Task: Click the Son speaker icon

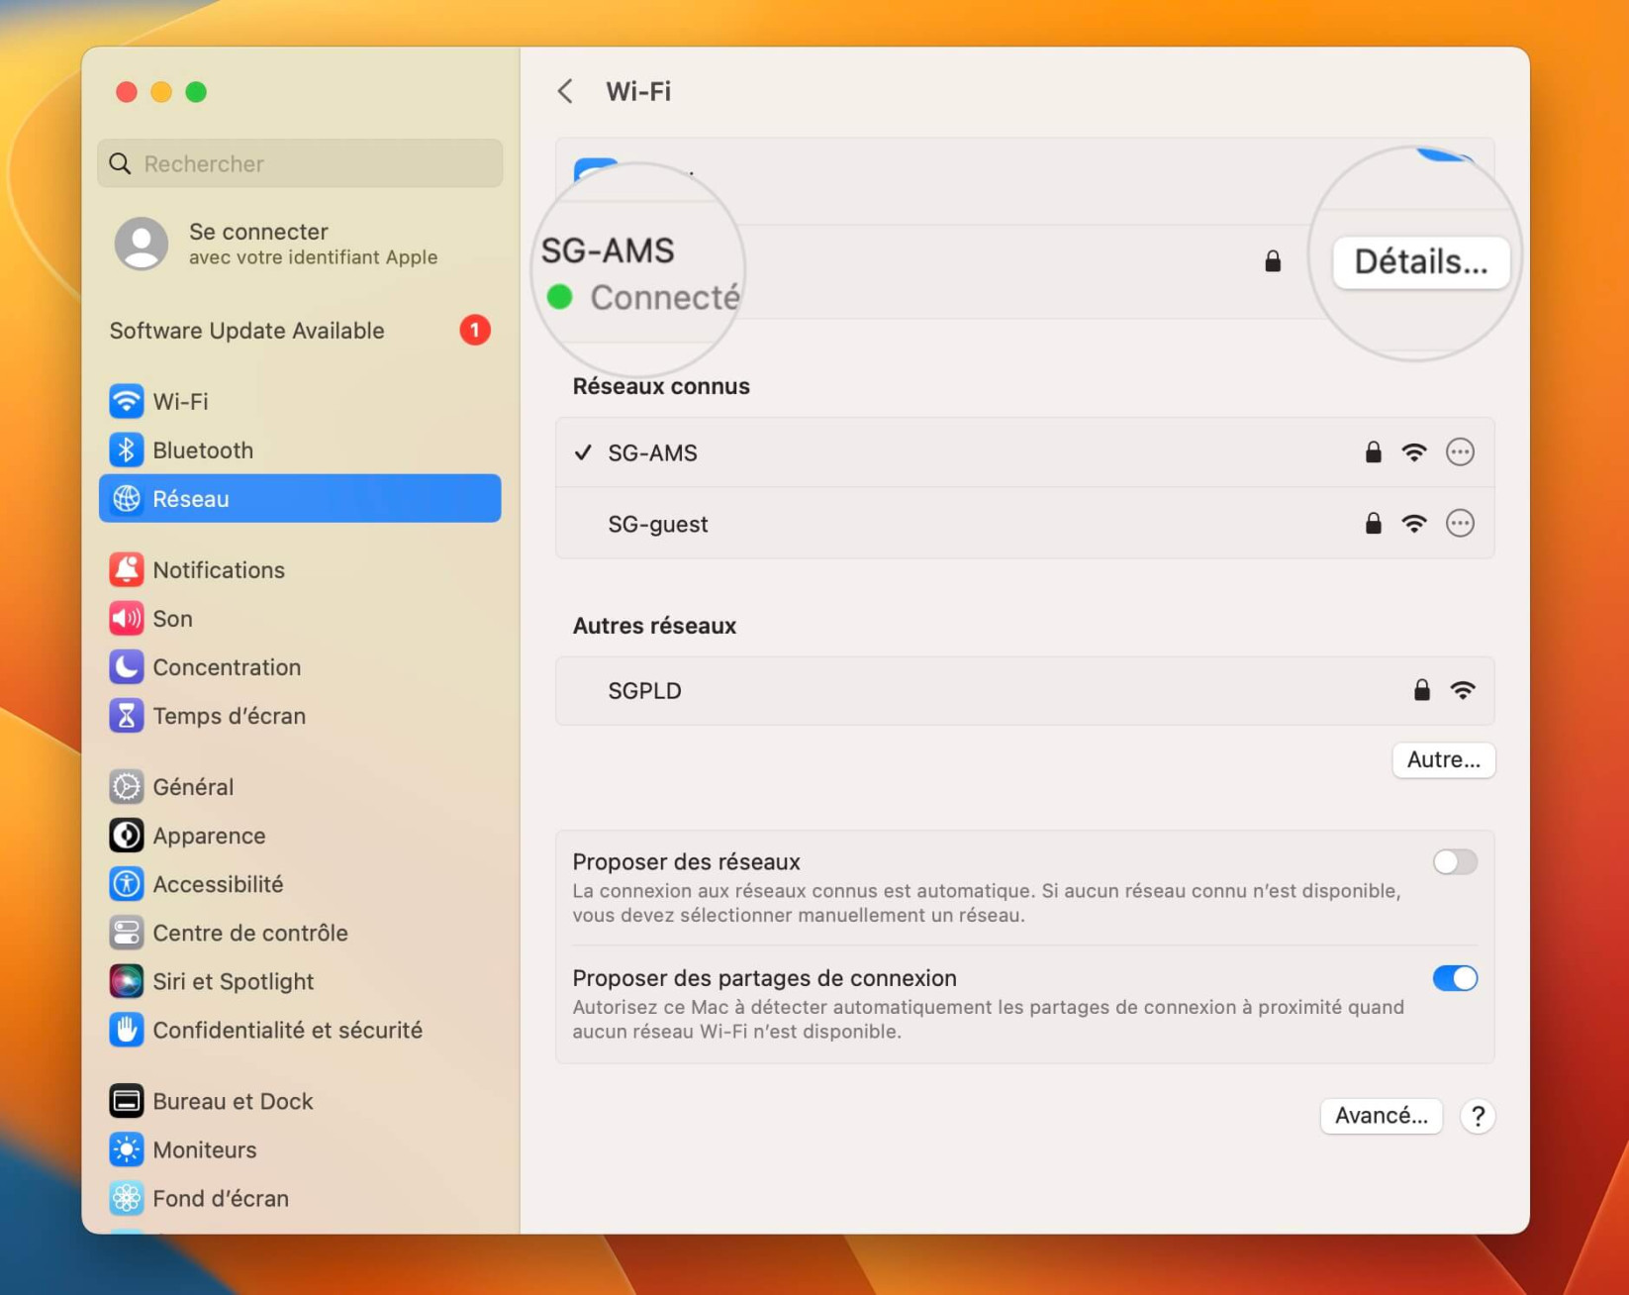Action: tap(127, 618)
